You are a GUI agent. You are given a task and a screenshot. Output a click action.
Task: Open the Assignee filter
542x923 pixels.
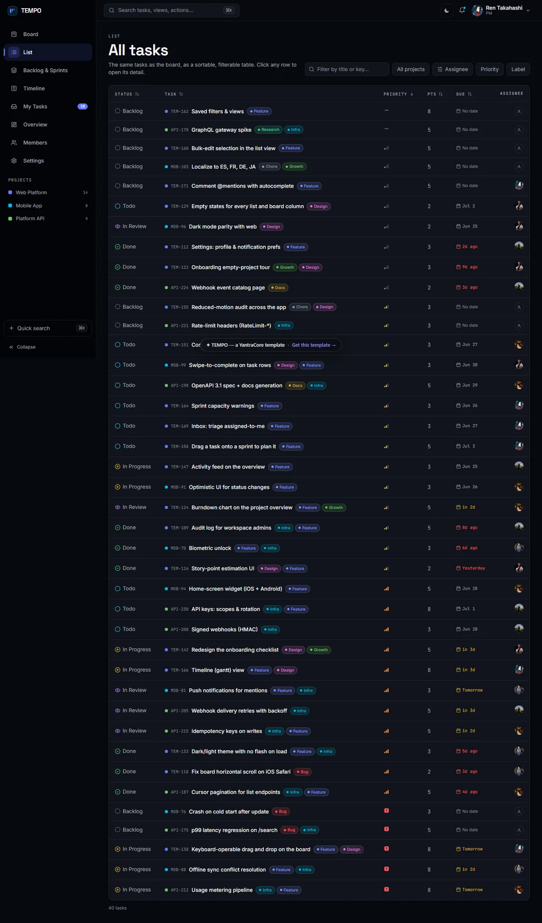[453, 69]
